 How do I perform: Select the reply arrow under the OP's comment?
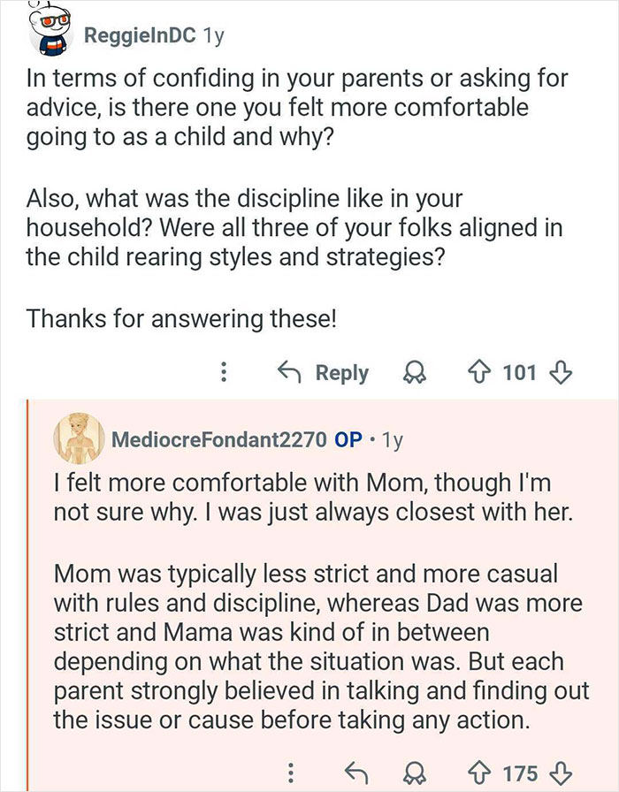click(x=357, y=772)
